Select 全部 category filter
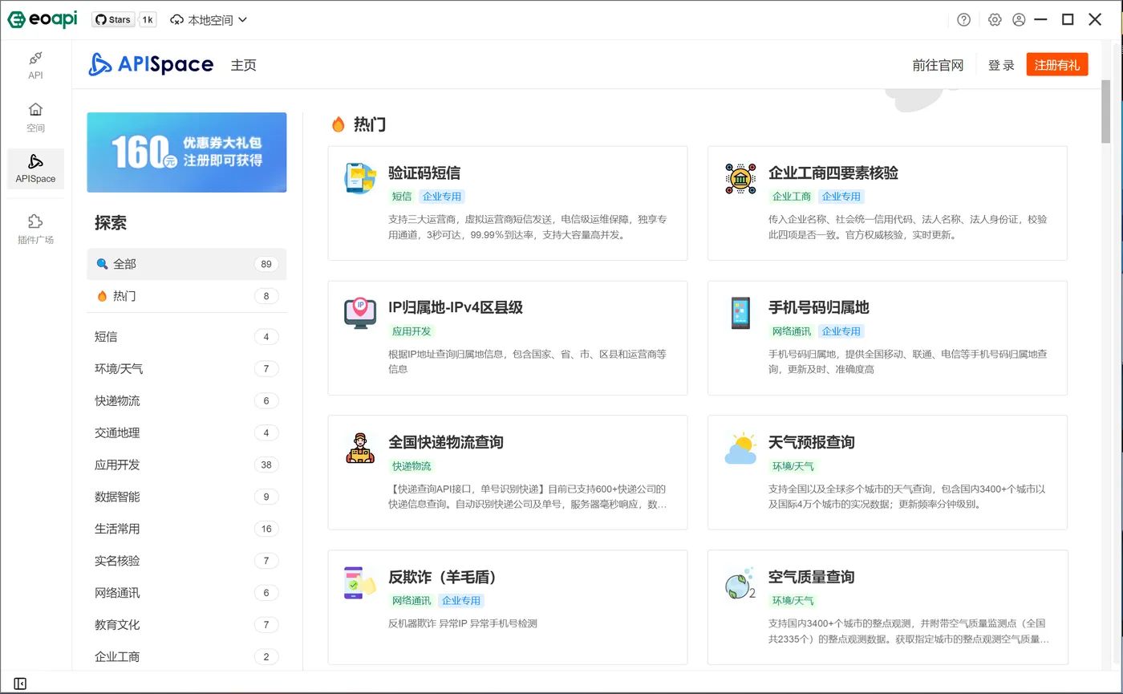 tap(187, 264)
